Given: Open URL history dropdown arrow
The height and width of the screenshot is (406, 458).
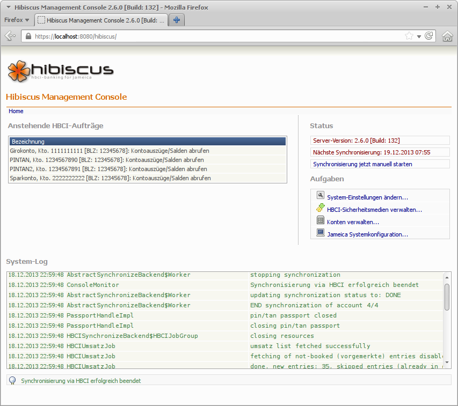Looking at the screenshot, I should (x=419, y=36).
